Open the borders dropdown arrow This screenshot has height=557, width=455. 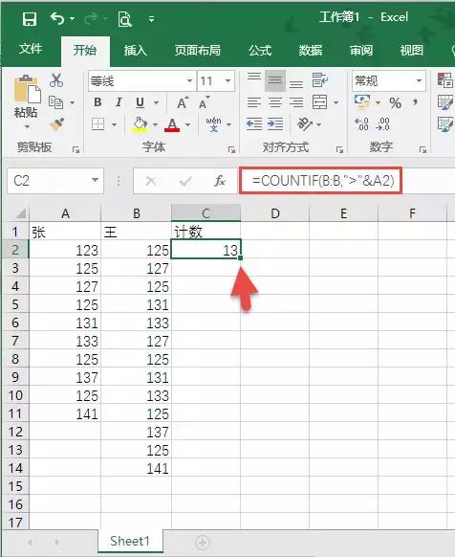tap(114, 124)
